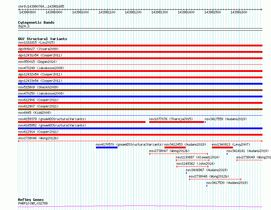Click the esv2738048 (Wong2012b) variant line
The width and height of the screenshot is (271, 210).
(x=215, y=179)
